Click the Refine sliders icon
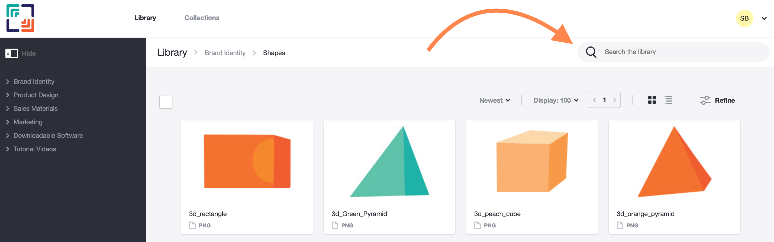 pos(705,100)
